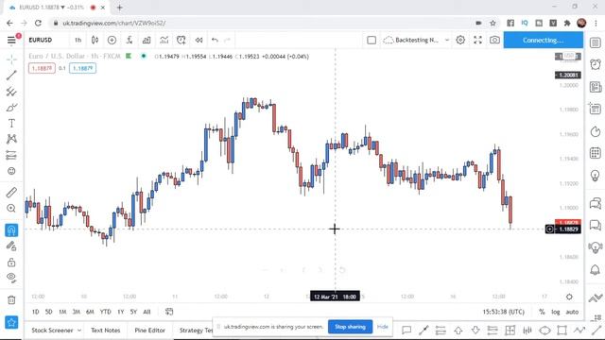Open the Text Notes tab
Viewport: 605px width, 340px height.
click(x=105, y=331)
